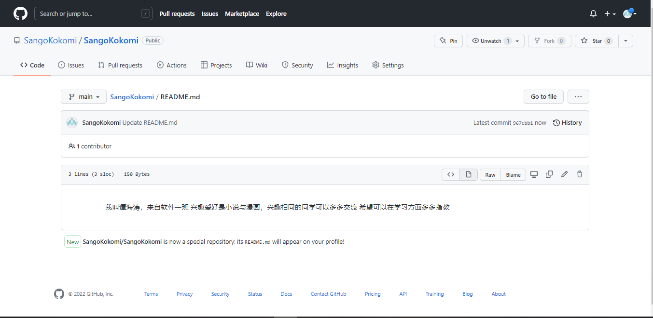The height and width of the screenshot is (318, 653).
Task: Switch to the Insights tab
Action: 343,65
